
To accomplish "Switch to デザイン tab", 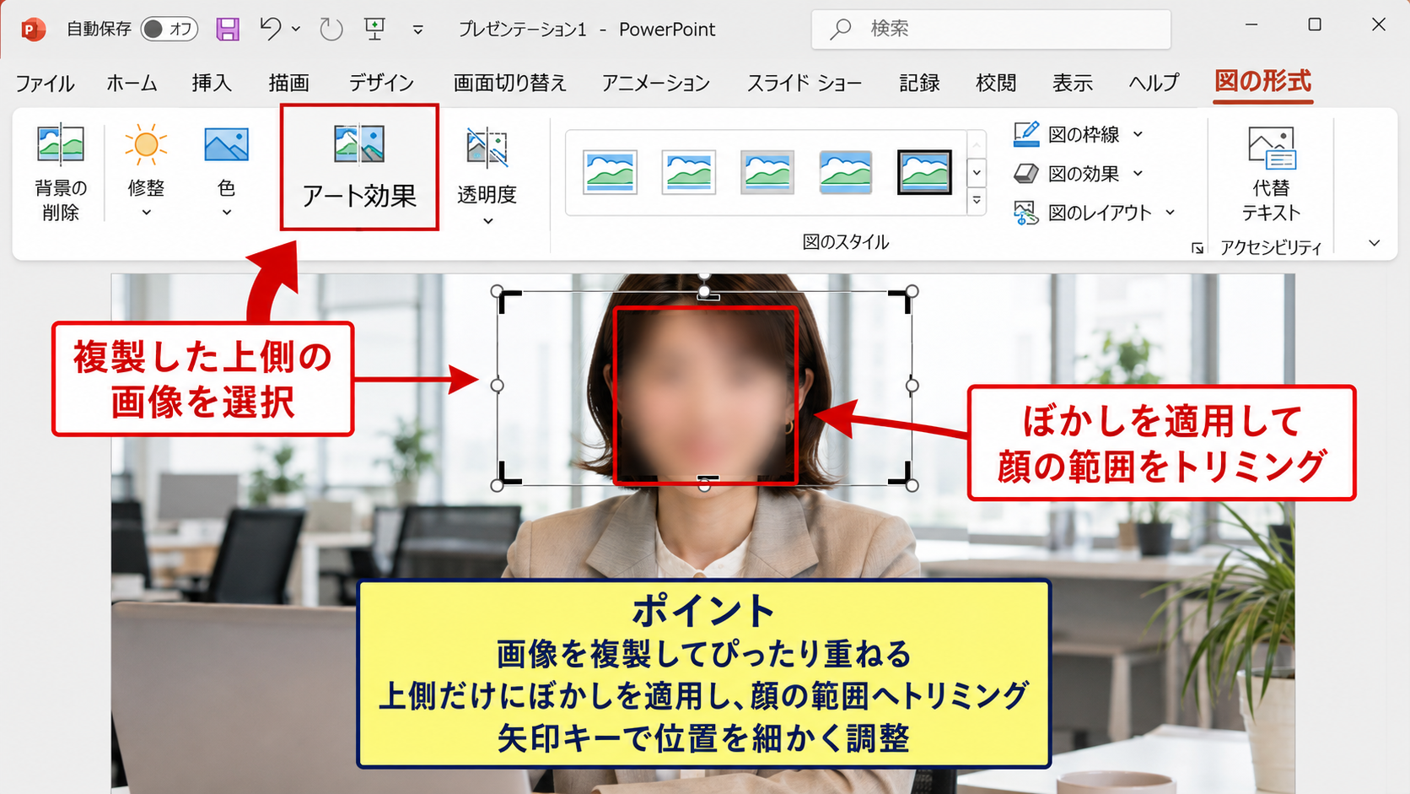I will 381,84.
